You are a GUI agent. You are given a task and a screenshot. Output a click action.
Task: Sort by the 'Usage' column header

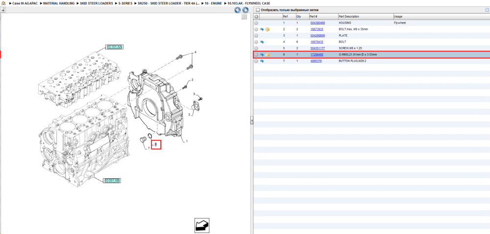(441, 17)
